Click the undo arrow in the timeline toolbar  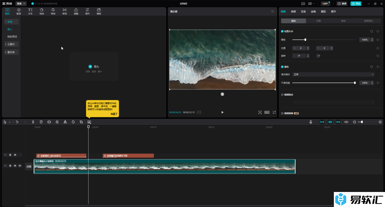(x=17, y=122)
